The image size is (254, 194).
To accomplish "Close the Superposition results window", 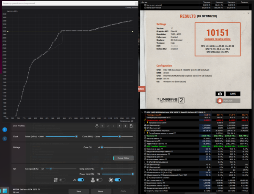I will click(x=248, y=13).
